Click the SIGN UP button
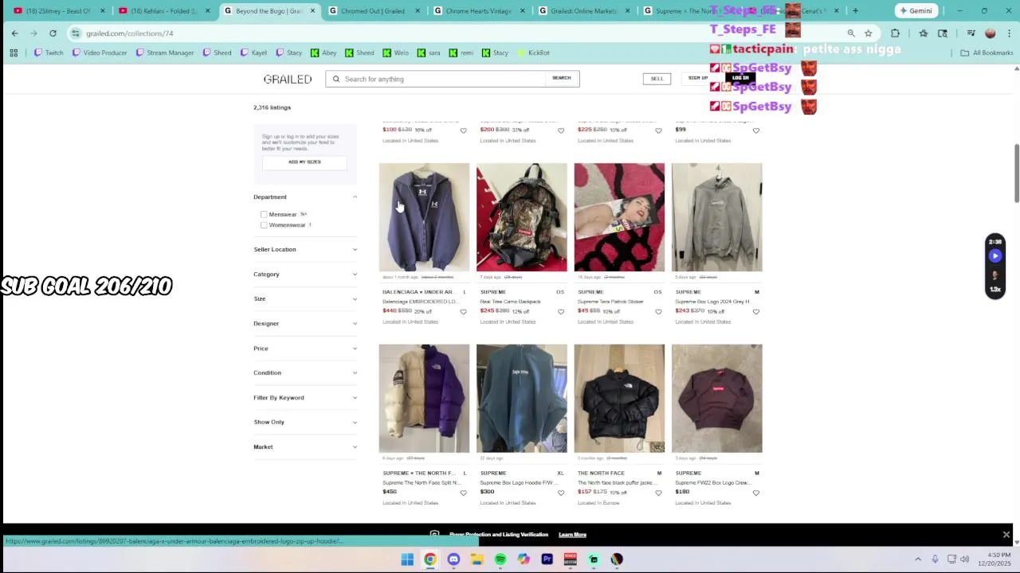 pyautogui.click(x=698, y=78)
